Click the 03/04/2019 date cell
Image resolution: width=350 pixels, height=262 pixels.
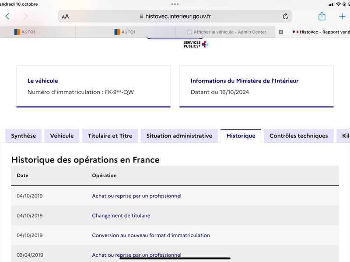pos(29,255)
